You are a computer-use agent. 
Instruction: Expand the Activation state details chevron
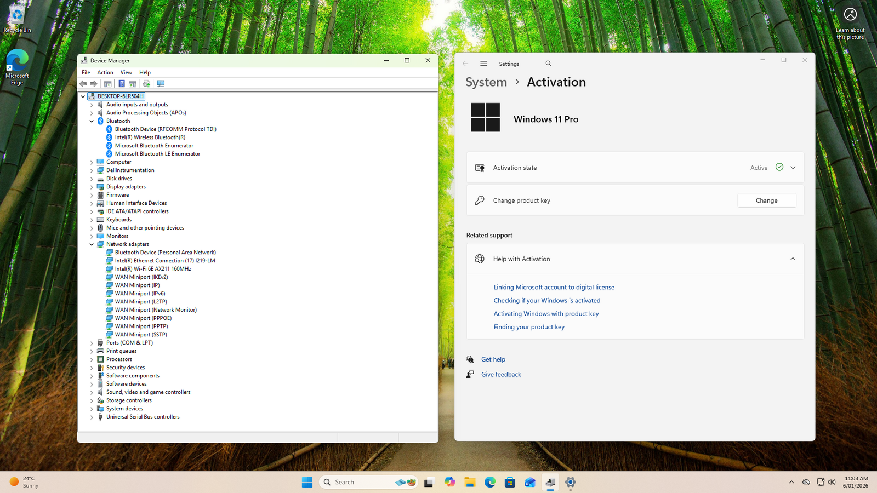[793, 168]
